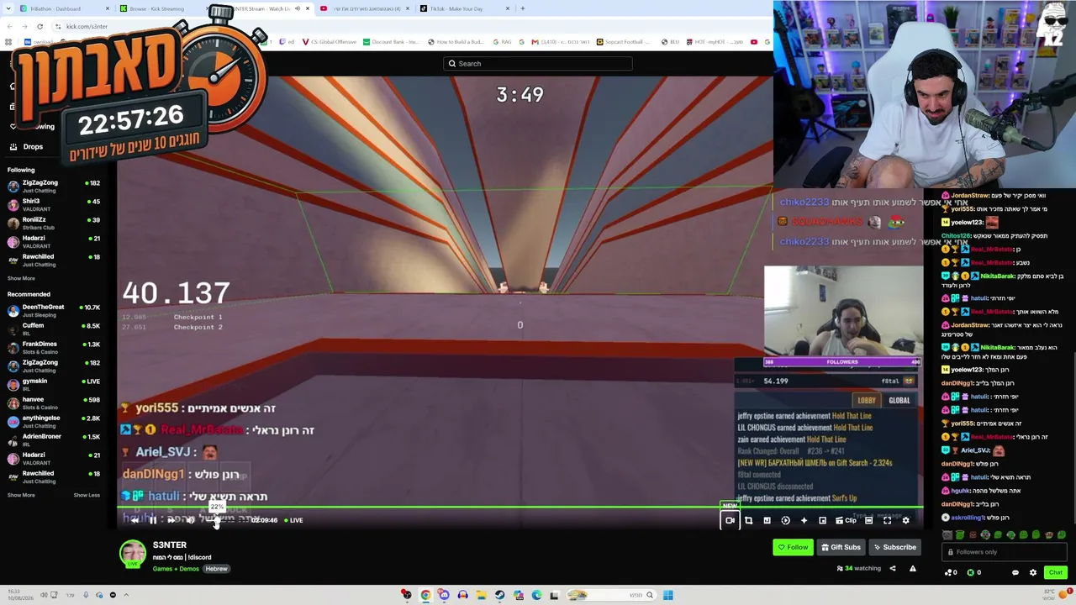Image resolution: width=1076 pixels, height=605 pixels.
Task: Share the stream via share icon
Action: pyautogui.click(x=893, y=569)
